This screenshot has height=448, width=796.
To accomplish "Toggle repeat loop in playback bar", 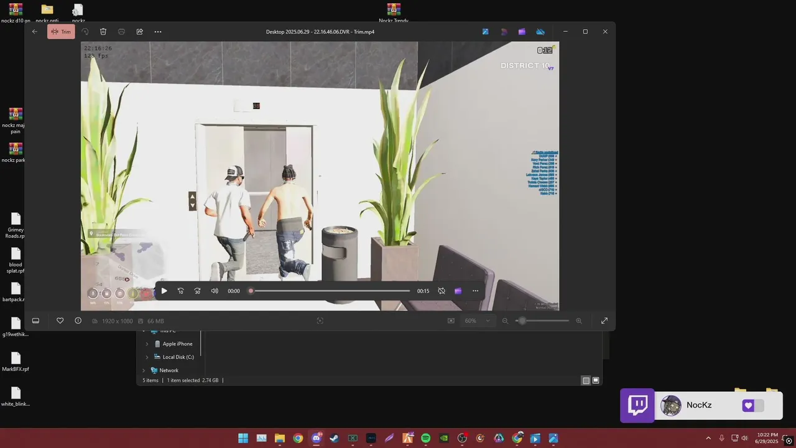I will pos(442,291).
